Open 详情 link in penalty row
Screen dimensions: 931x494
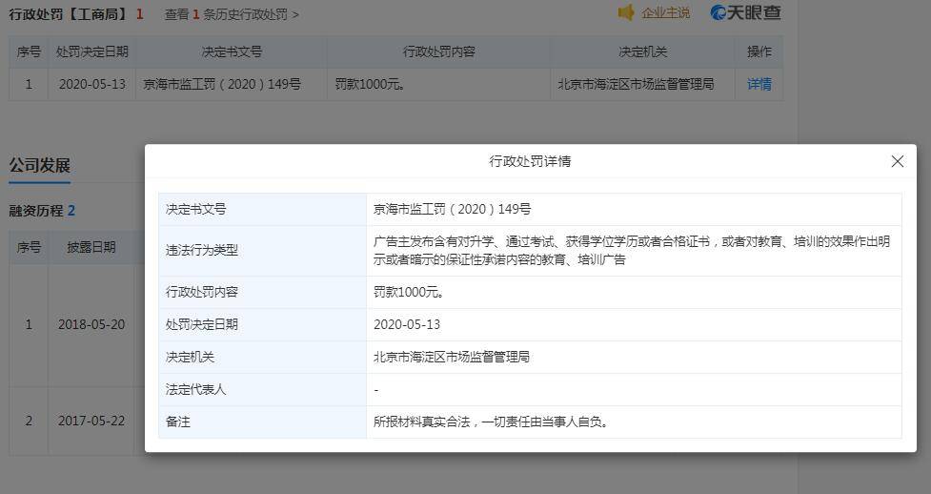click(759, 85)
